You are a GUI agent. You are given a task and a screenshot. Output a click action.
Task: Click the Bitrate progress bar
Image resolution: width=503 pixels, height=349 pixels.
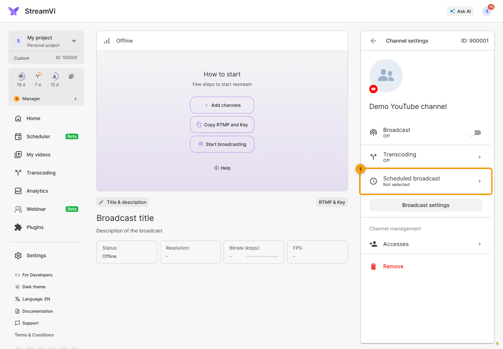pos(262,257)
